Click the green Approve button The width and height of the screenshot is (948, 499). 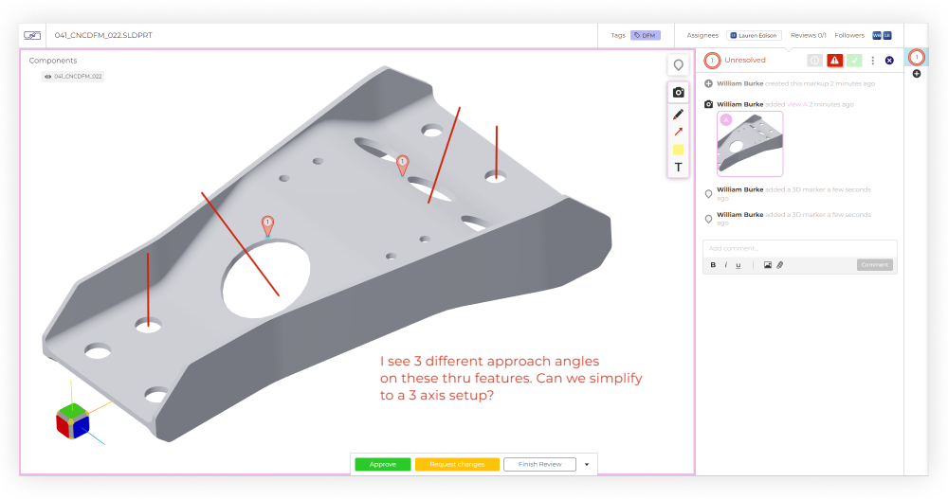383,464
